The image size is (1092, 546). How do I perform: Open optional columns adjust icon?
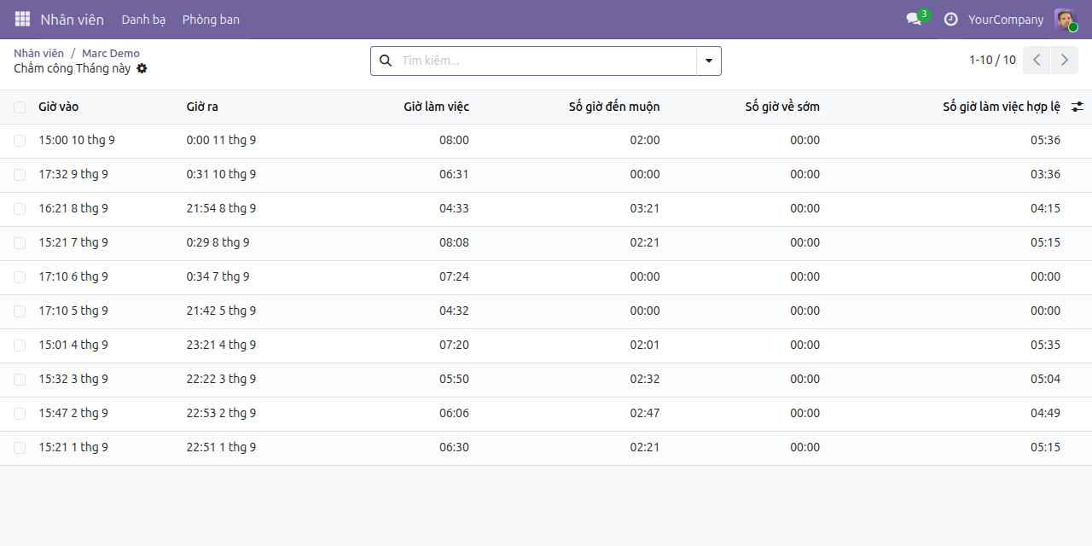(x=1077, y=107)
